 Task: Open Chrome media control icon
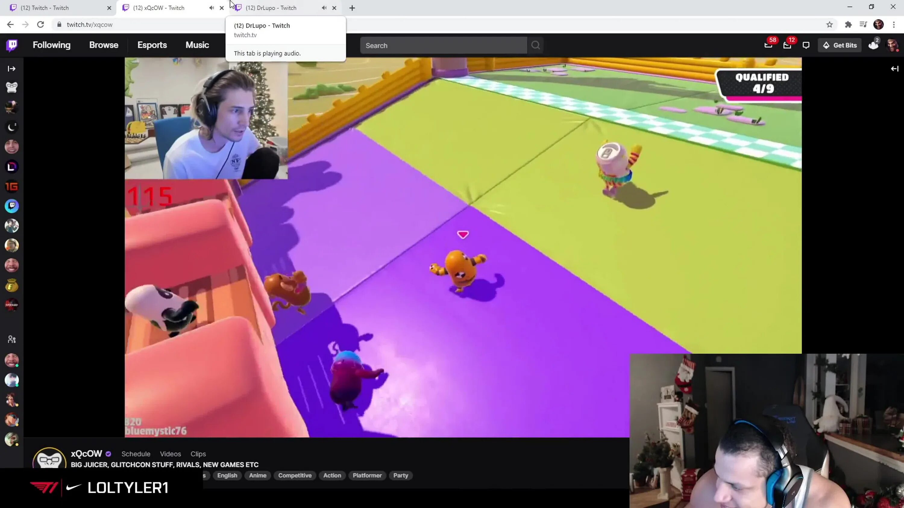pos(863,25)
